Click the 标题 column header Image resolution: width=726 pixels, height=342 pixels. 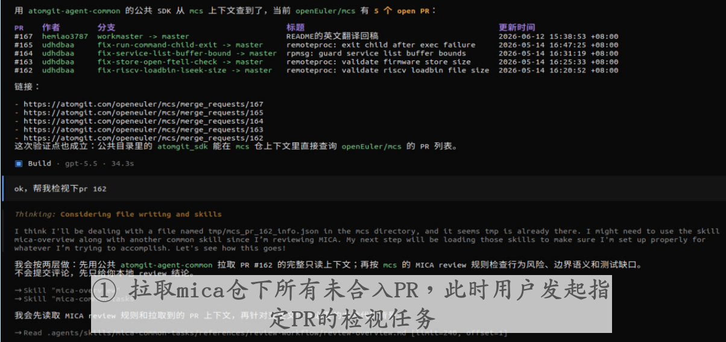click(295, 28)
